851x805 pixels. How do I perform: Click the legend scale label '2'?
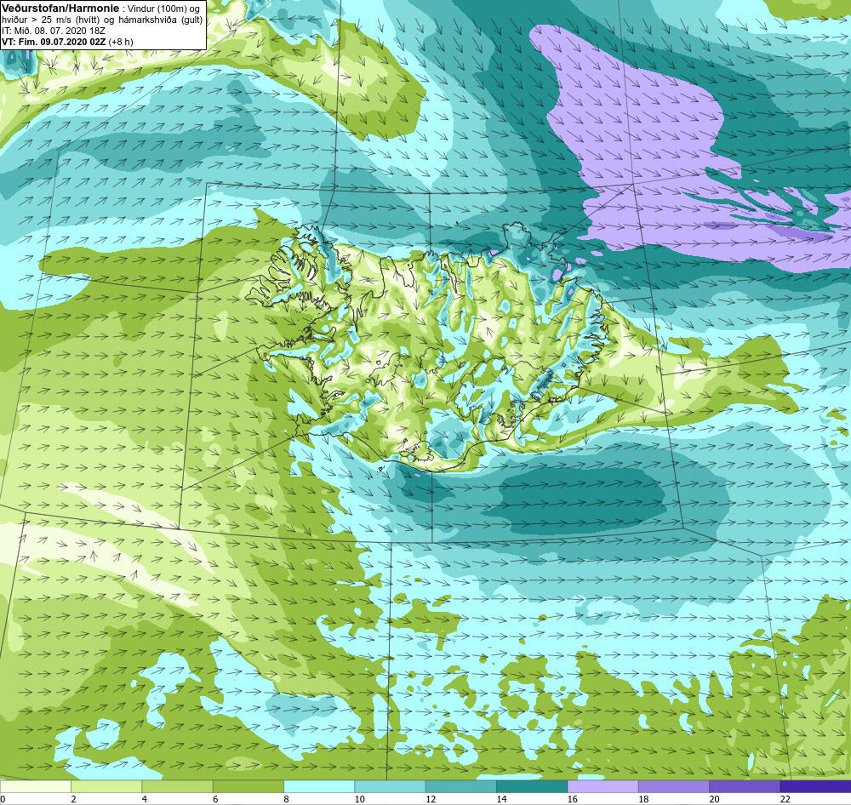pyautogui.click(x=73, y=799)
